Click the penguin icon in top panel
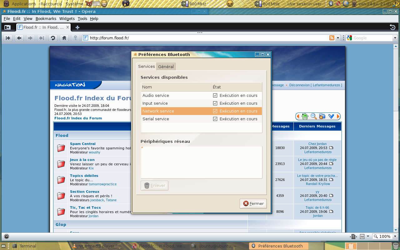 (x=126, y=4)
